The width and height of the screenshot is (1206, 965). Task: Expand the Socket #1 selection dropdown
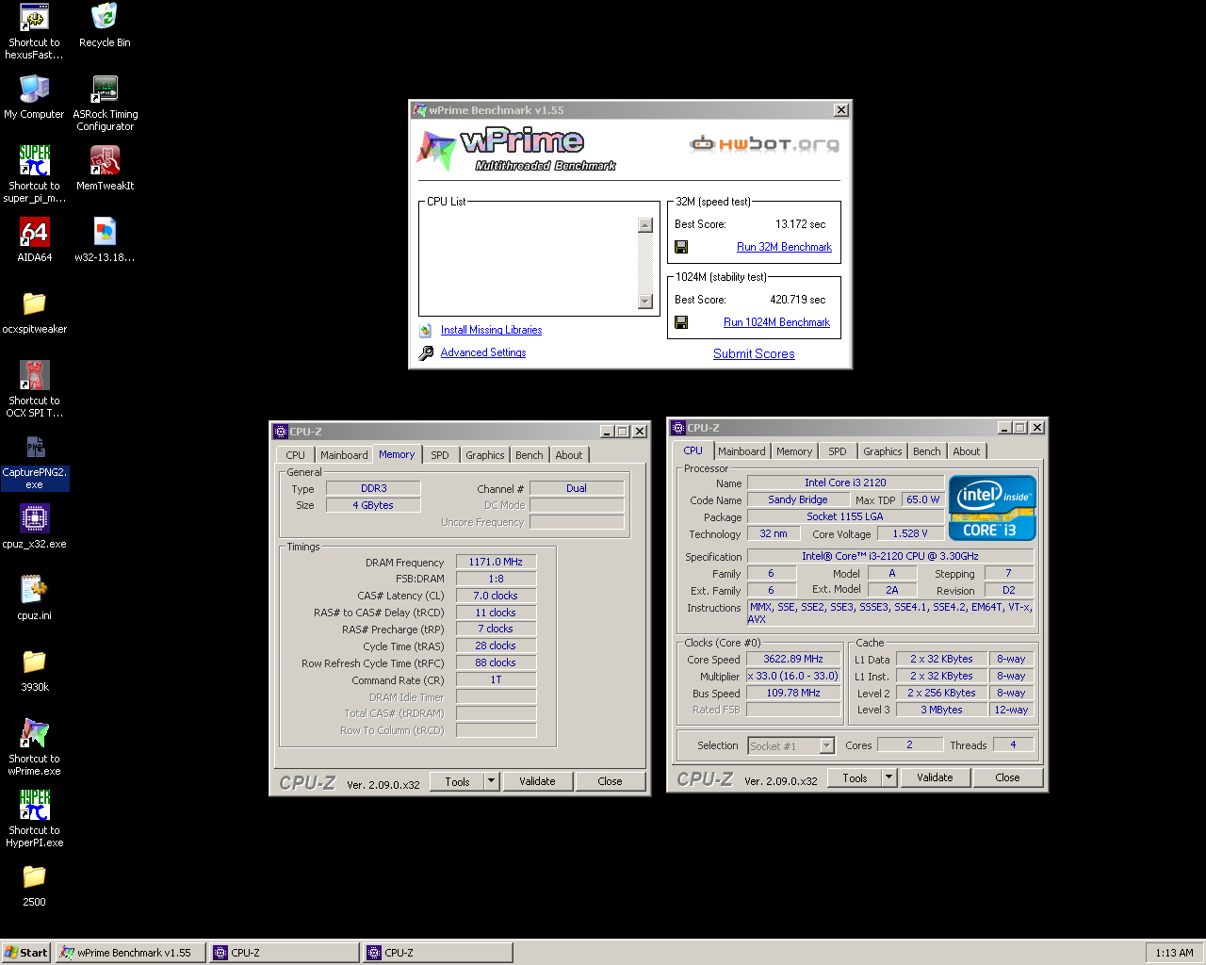click(x=826, y=745)
